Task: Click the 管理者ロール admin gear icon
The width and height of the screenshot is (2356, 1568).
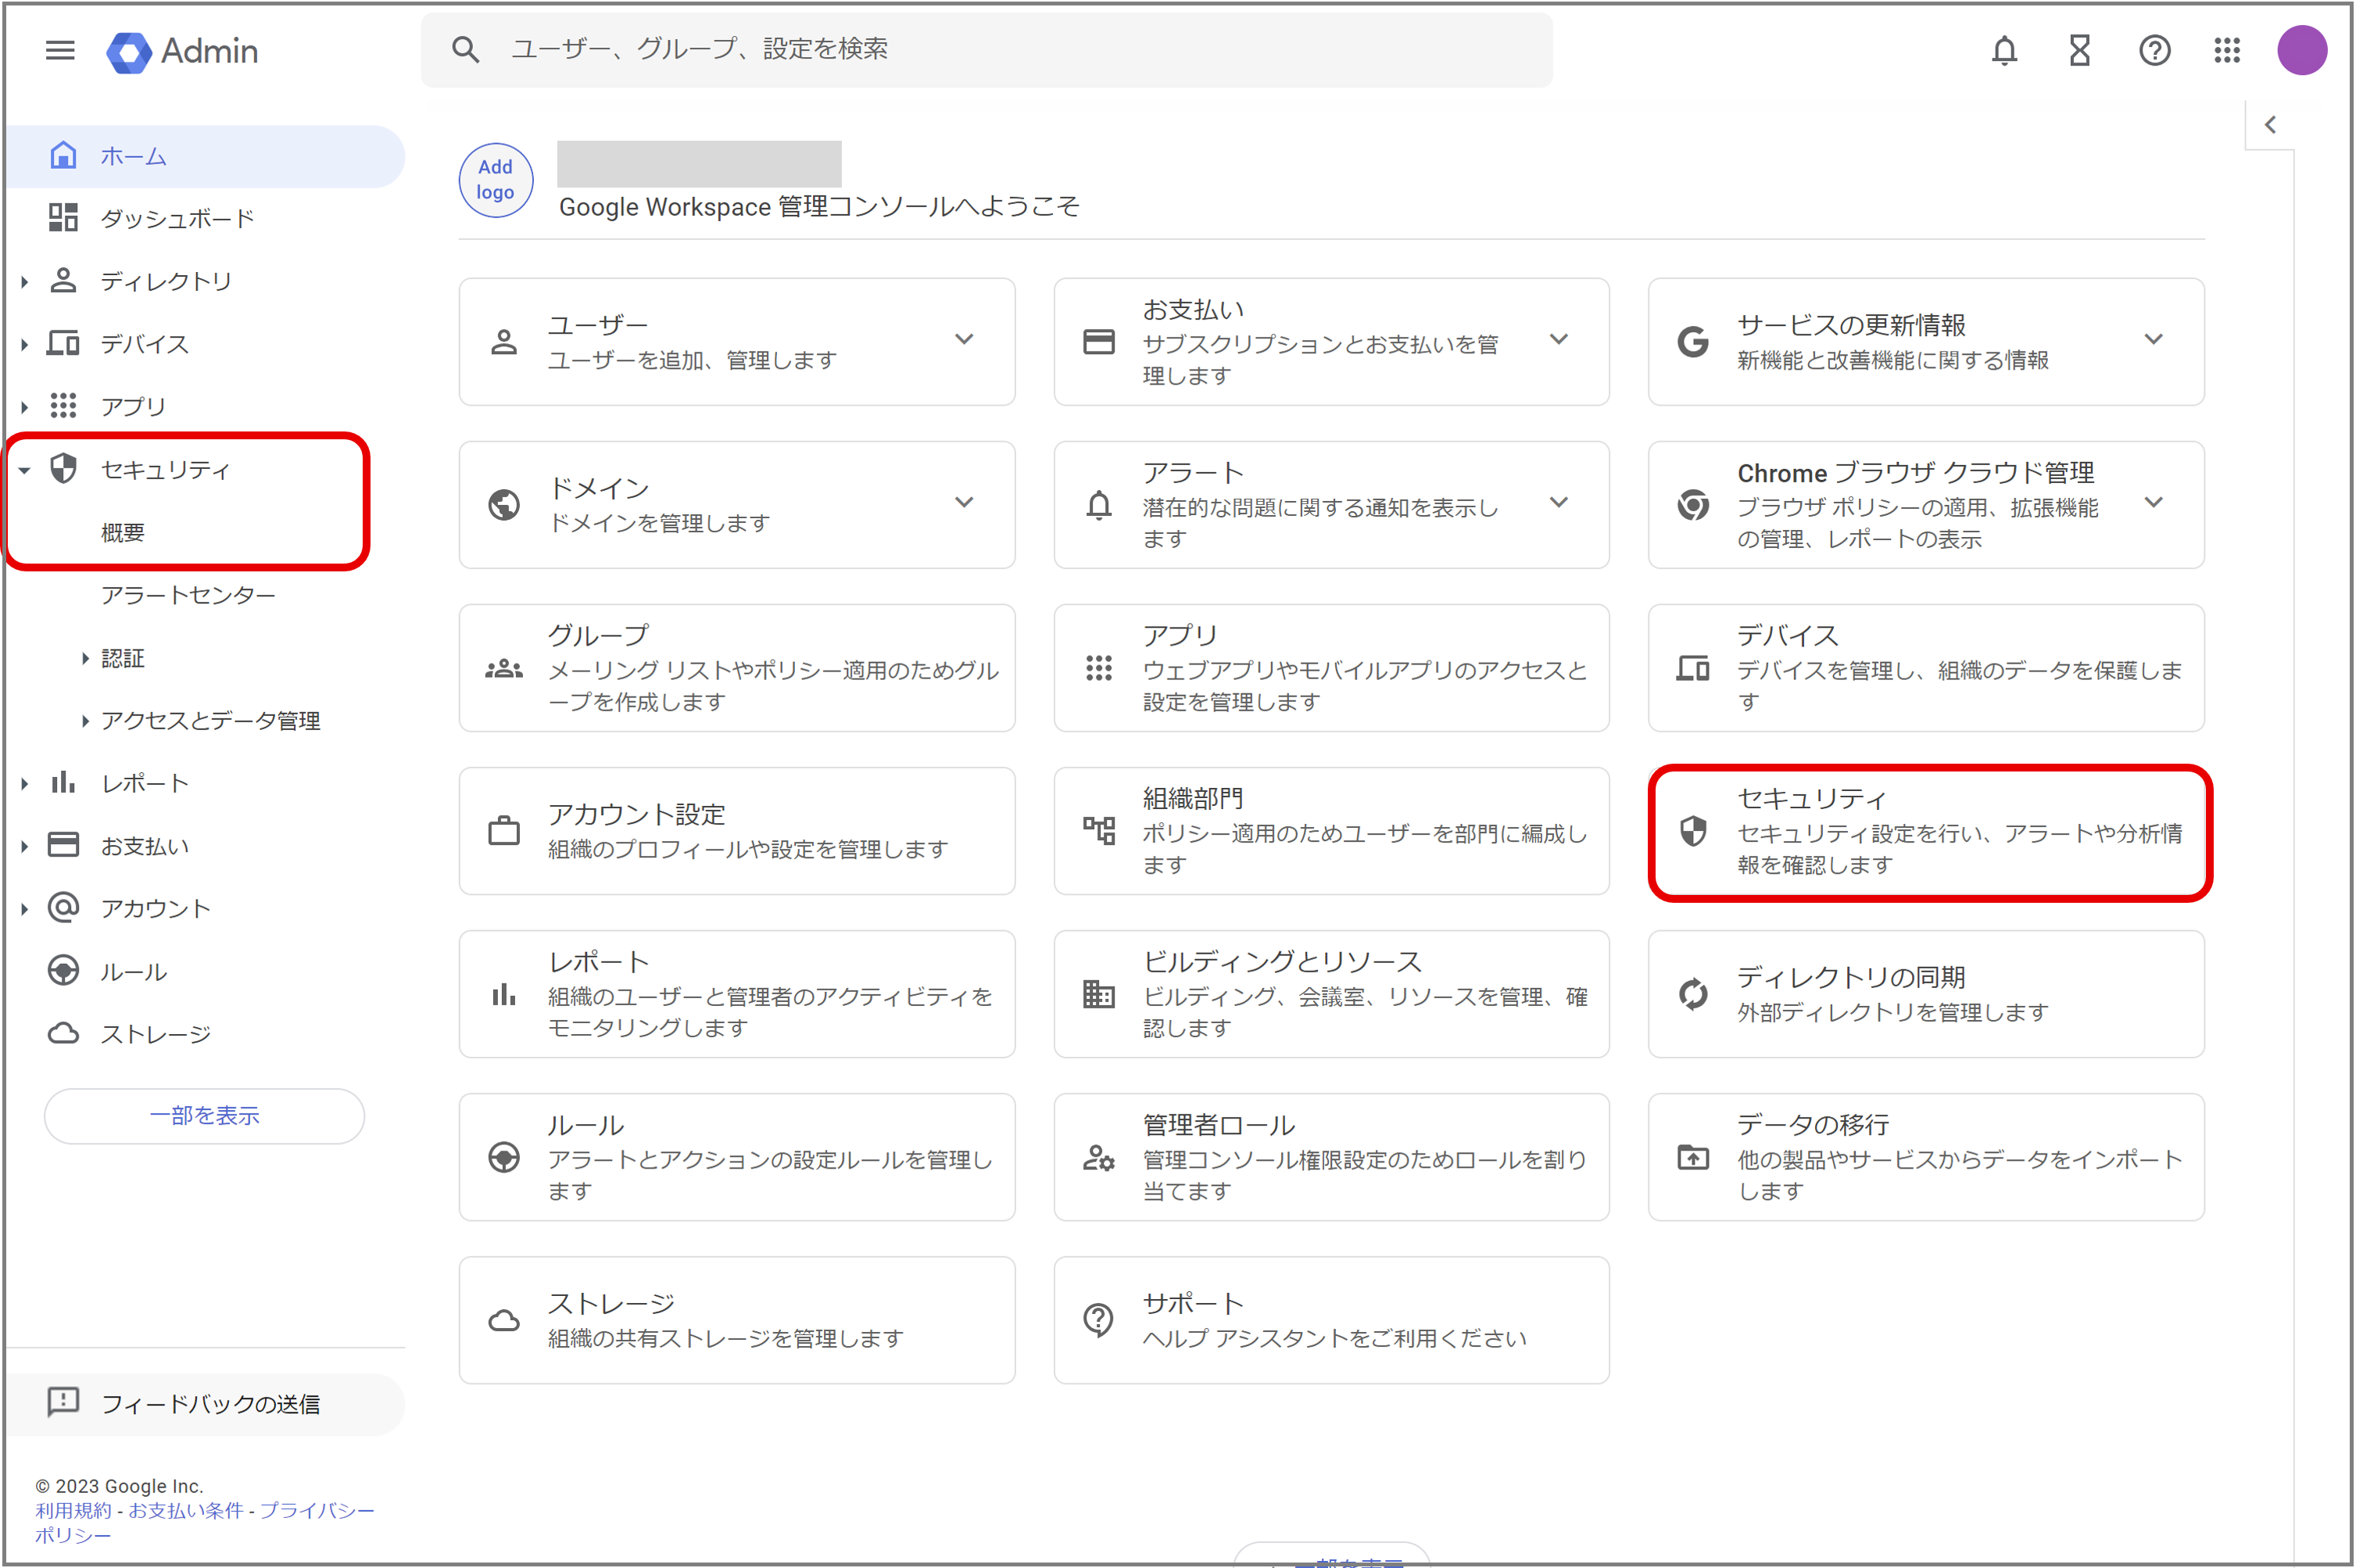Action: tap(1098, 1157)
